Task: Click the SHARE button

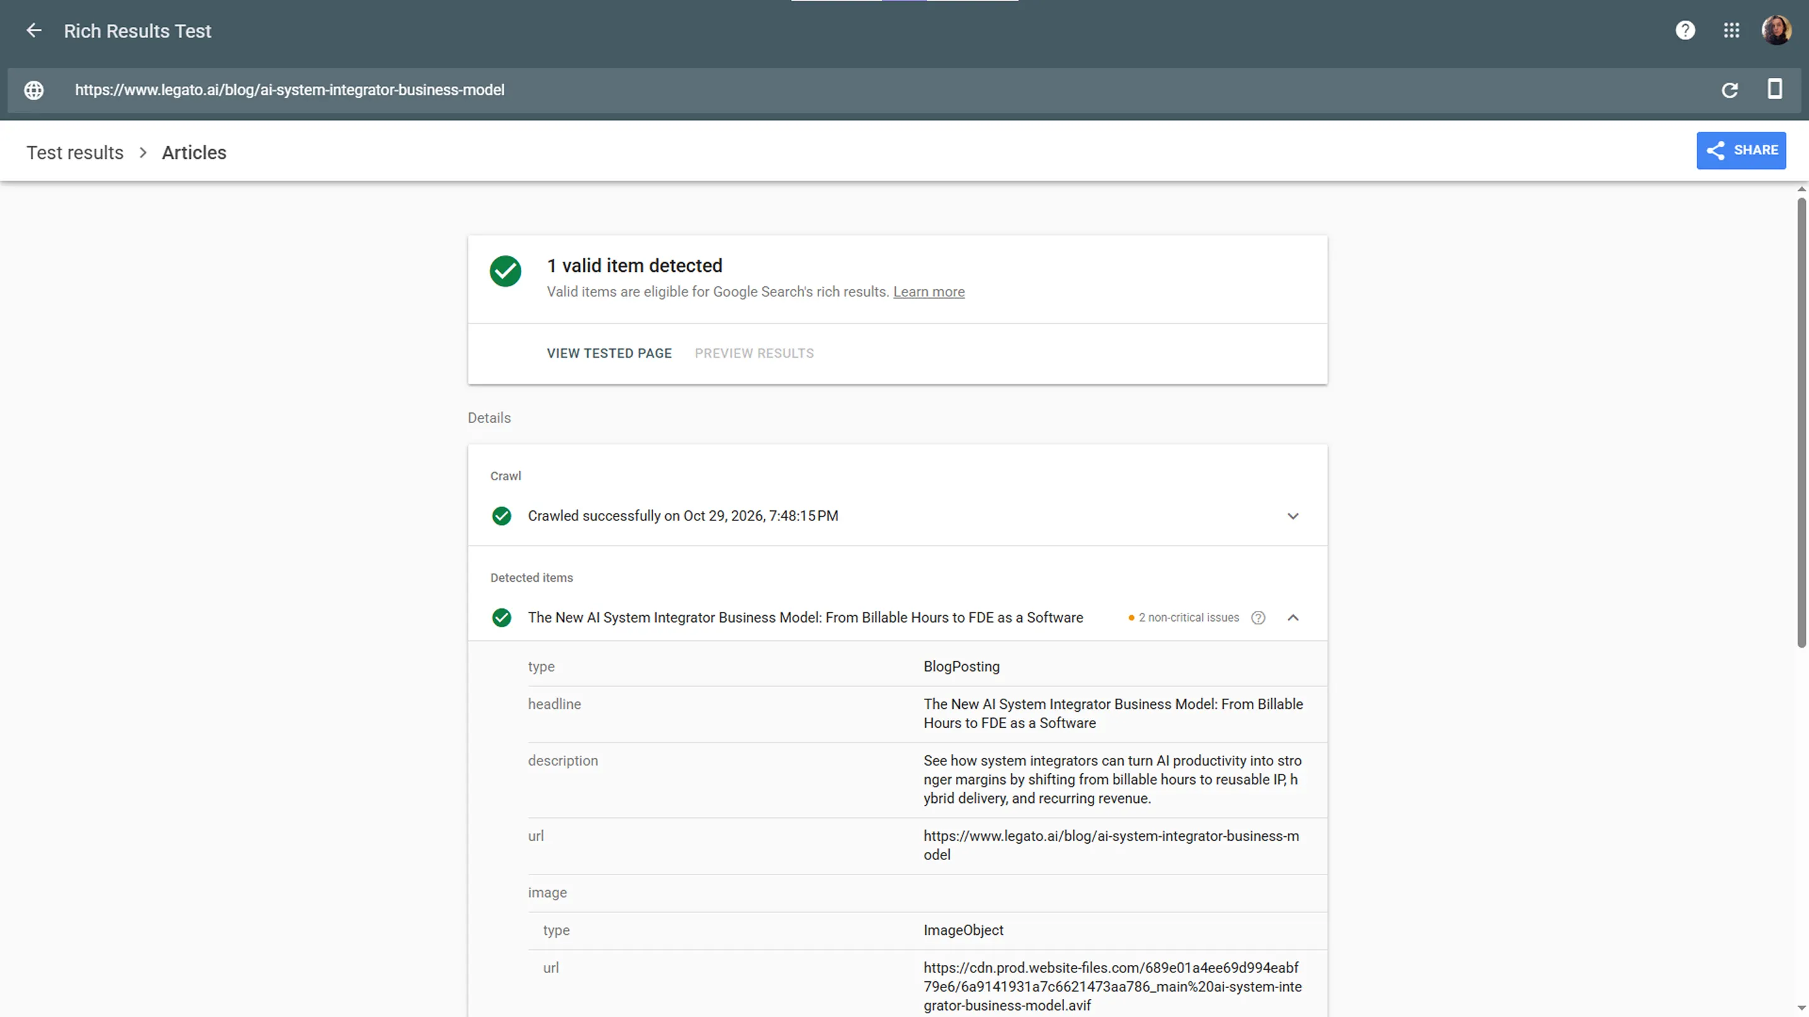Action: [1741, 150]
